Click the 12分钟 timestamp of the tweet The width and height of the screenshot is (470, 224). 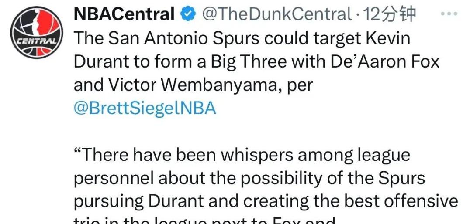click(x=389, y=14)
